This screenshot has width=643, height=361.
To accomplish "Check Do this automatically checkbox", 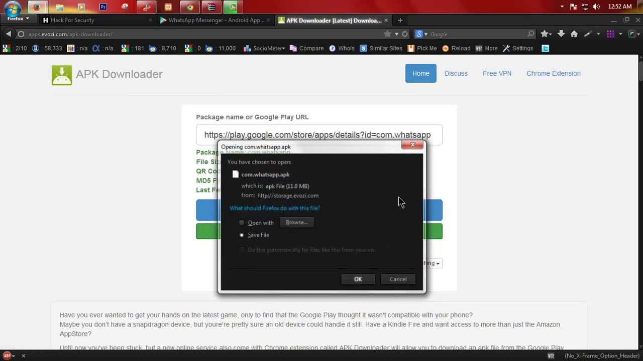I will click(242, 250).
